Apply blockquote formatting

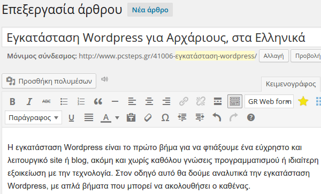(x=98, y=101)
